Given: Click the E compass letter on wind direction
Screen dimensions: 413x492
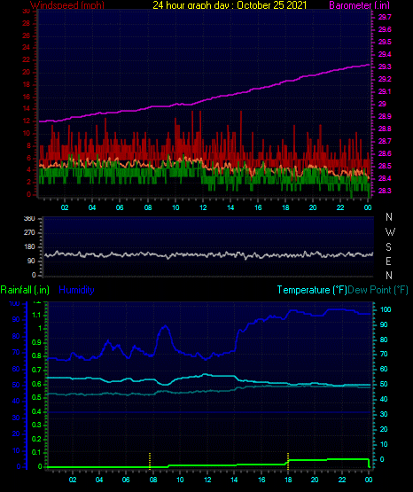Looking at the screenshot, I should (x=388, y=261).
